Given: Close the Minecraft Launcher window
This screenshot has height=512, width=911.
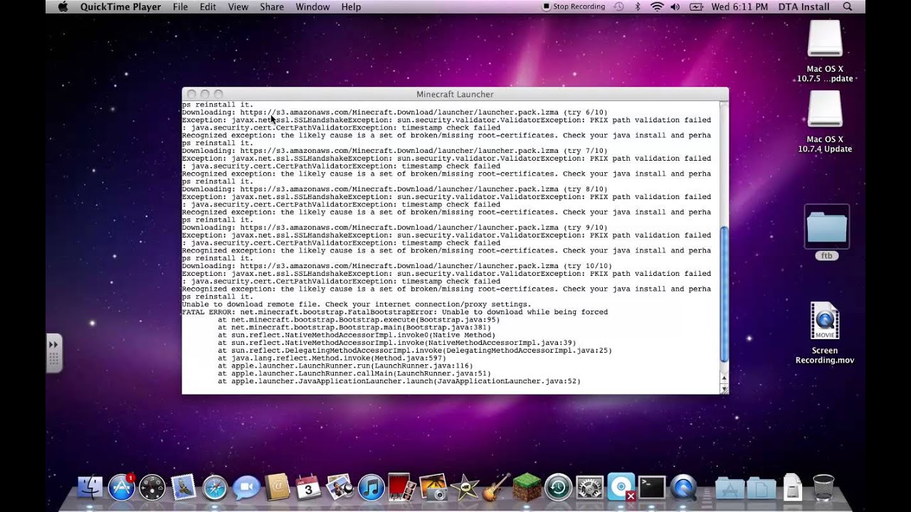Looking at the screenshot, I should tap(191, 94).
